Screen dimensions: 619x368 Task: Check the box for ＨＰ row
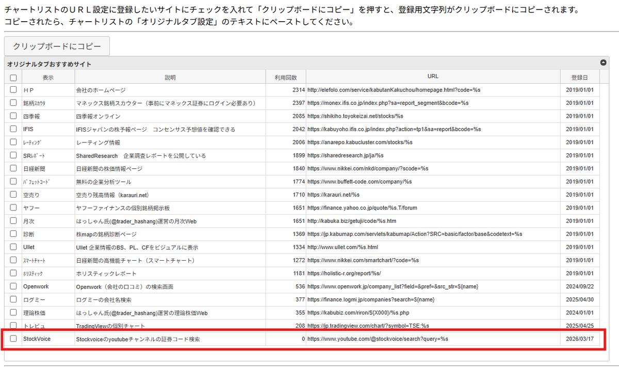pyautogui.click(x=13, y=90)
